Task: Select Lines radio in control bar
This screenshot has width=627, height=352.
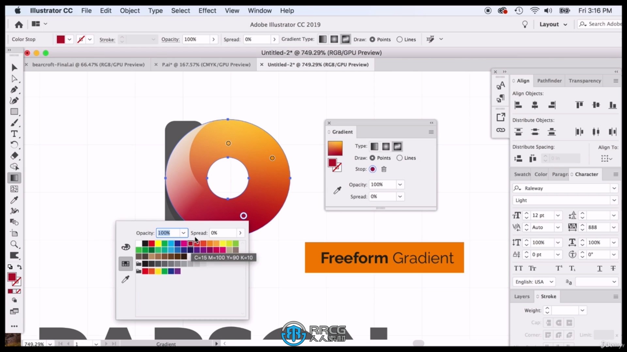Action: tap(399, 39)
